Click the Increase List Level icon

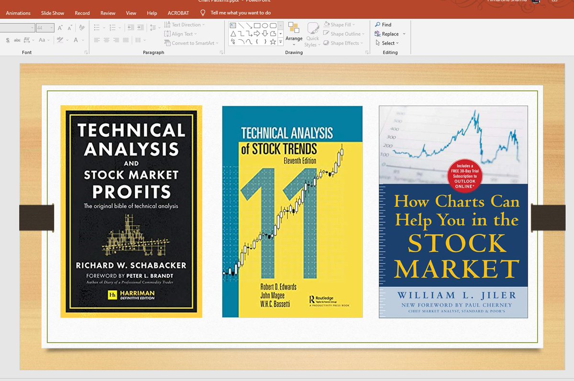click(140, 28)
